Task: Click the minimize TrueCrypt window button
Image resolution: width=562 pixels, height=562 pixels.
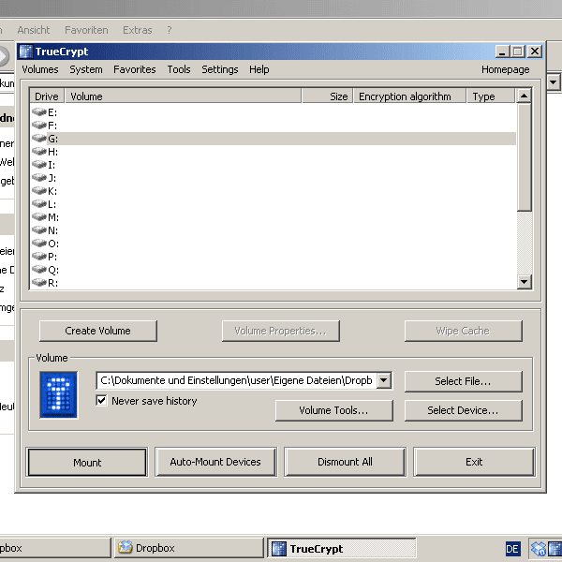Action: (502, 52)
